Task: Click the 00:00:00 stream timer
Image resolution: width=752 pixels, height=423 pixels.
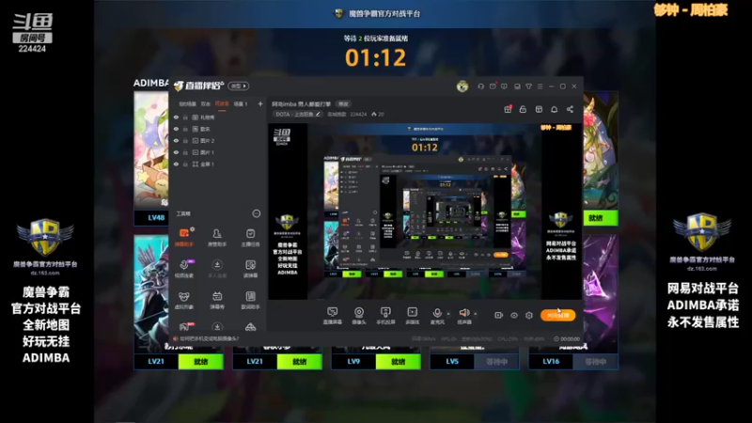Action: coord(570,338)
